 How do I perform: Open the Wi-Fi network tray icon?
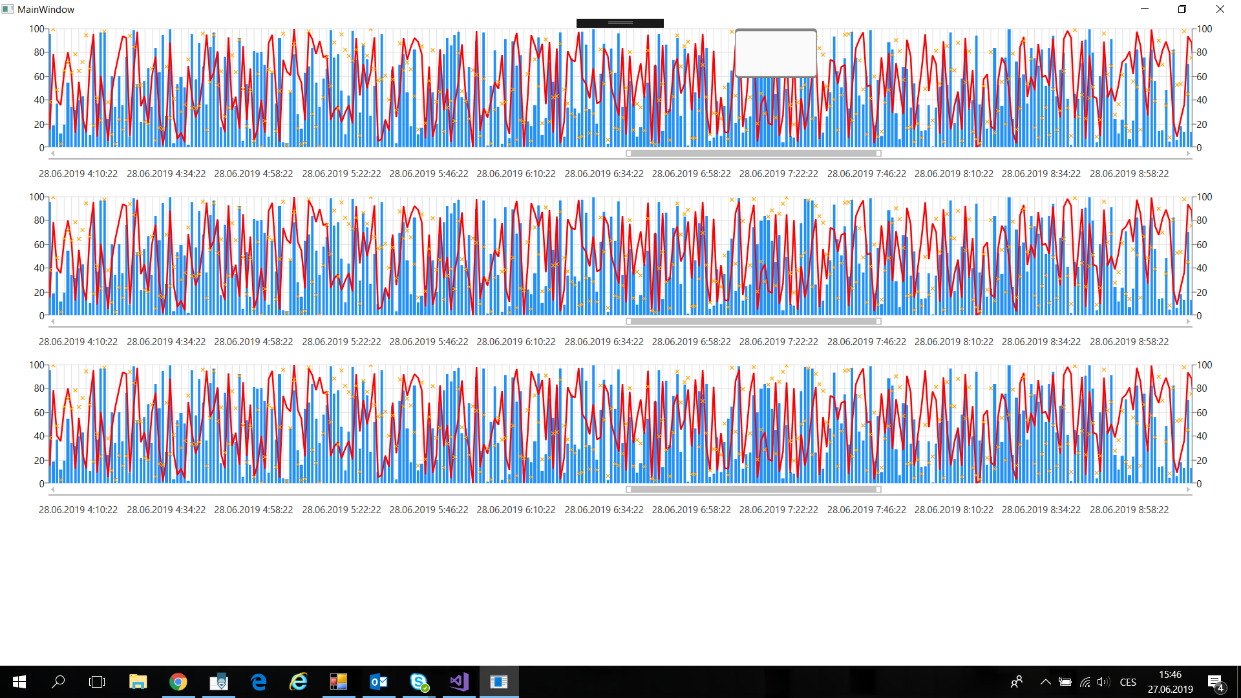coord(1085,682)
